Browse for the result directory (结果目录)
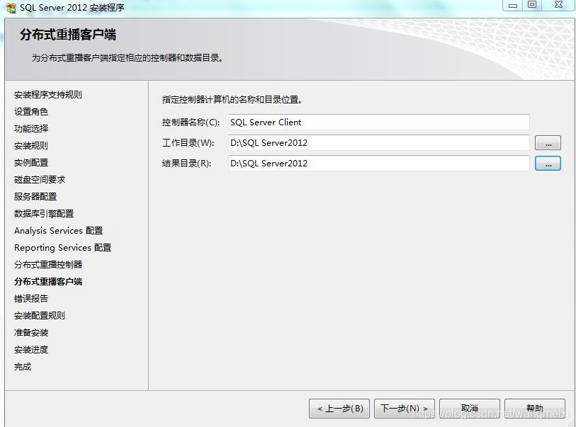576x427 pixels. click(x=548, y=164)
